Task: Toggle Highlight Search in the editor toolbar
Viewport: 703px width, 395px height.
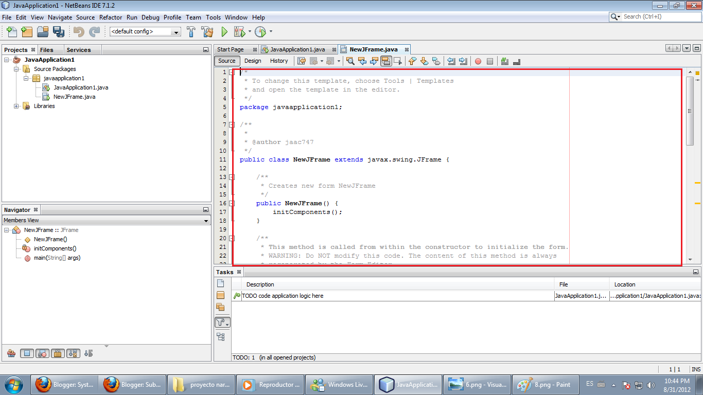Action: 386,61
